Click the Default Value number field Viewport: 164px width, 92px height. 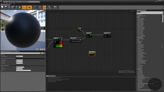pyautogui.click(x=19, y=60)
